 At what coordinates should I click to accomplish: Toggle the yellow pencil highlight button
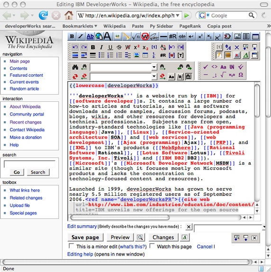(219, 55)
